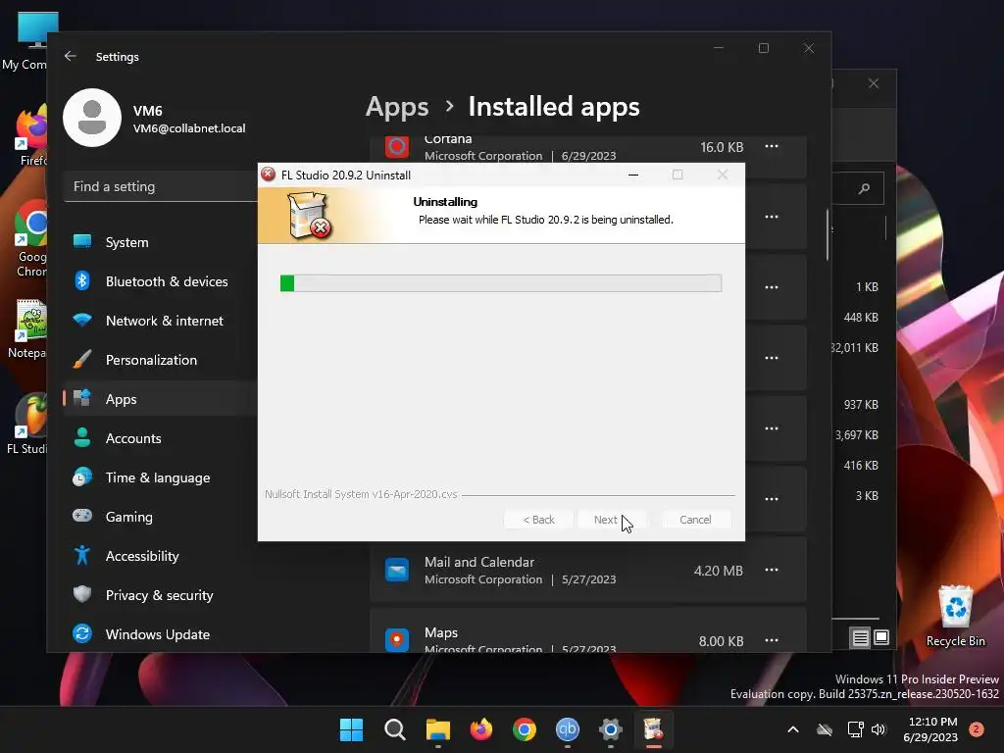Click the VM6 user avatar

click(x=92, y=118)
